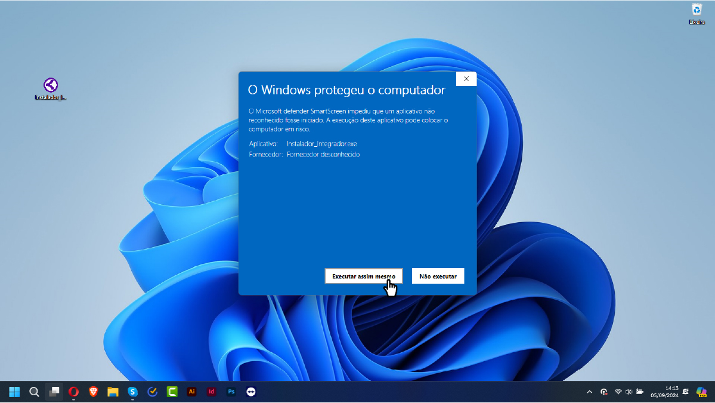Image resolution: width=715 pixels, height=403 pixels.
Task: Launch Adobe InDesign from taskbar
Action: 212,392
